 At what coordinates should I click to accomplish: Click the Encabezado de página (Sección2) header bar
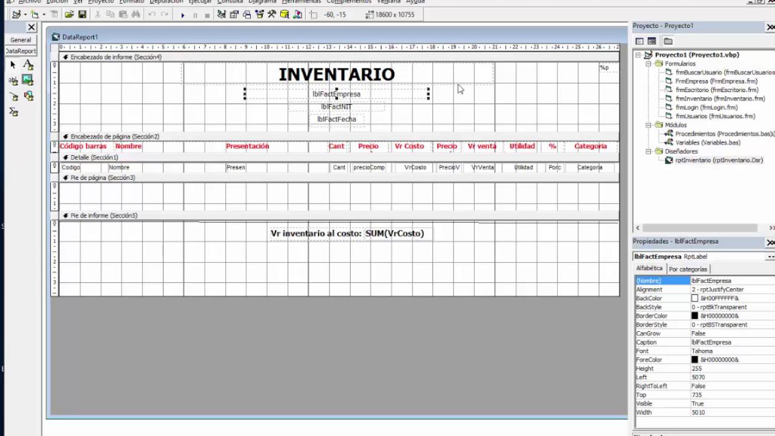click(339, 137)
